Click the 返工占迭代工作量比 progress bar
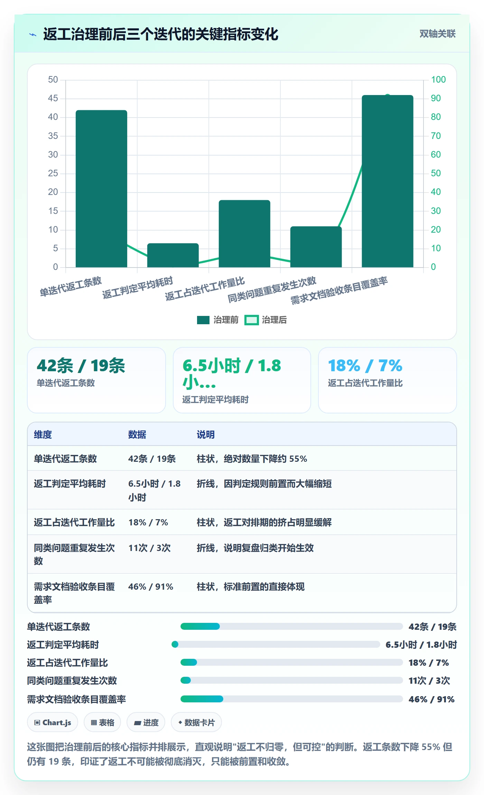This screenshot has height=795, width=484. (291, 662)
